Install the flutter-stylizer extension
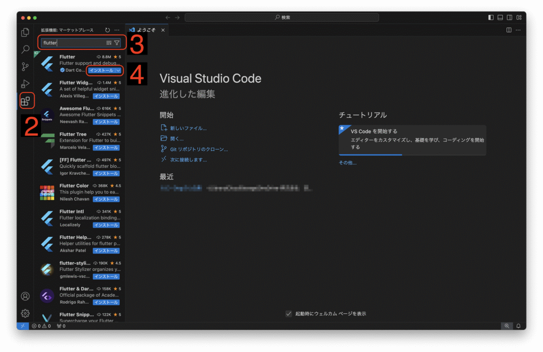This screenshot has height=352, width=543. (x=106, y=277)
